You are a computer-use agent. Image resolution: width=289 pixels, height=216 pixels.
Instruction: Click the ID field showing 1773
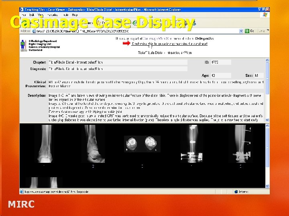click(221, 62)
